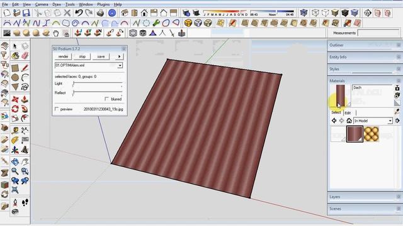Pick the Sample Paint eyedropper in Materials
Screen dimensions: 403x226
pos(397,112)
